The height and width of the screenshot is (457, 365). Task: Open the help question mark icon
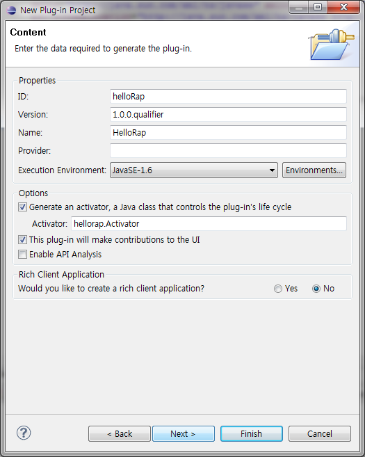tap(24, 433)
